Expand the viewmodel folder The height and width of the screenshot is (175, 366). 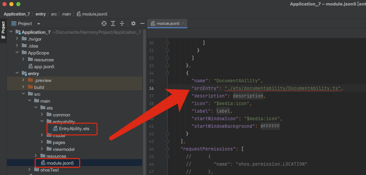42,149
